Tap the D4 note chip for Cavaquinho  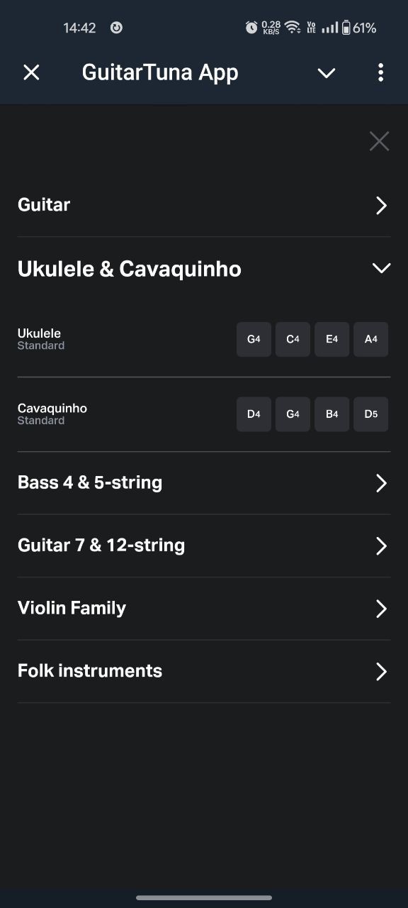point(254,414)
